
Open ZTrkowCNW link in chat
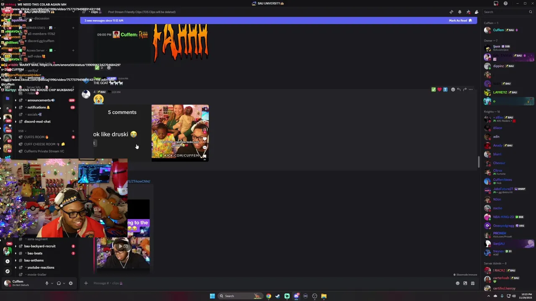click(x=139, y=181)
